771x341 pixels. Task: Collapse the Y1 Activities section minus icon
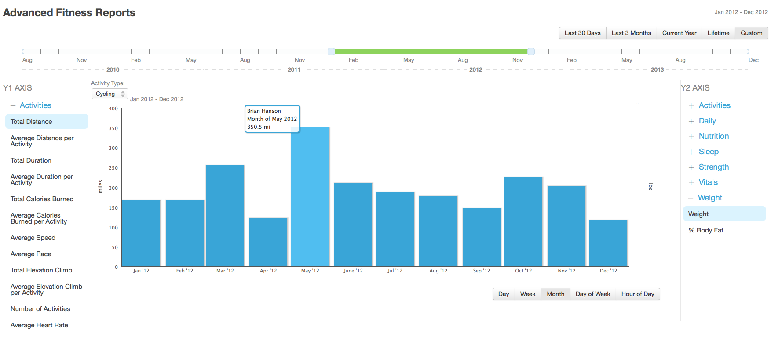(x=13, y=106)
